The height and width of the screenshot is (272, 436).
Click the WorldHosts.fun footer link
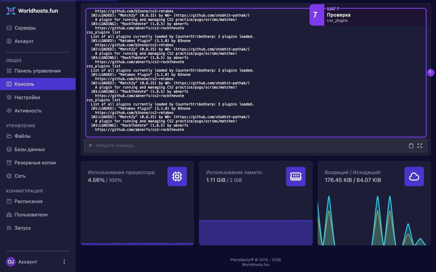pos(256,265)
